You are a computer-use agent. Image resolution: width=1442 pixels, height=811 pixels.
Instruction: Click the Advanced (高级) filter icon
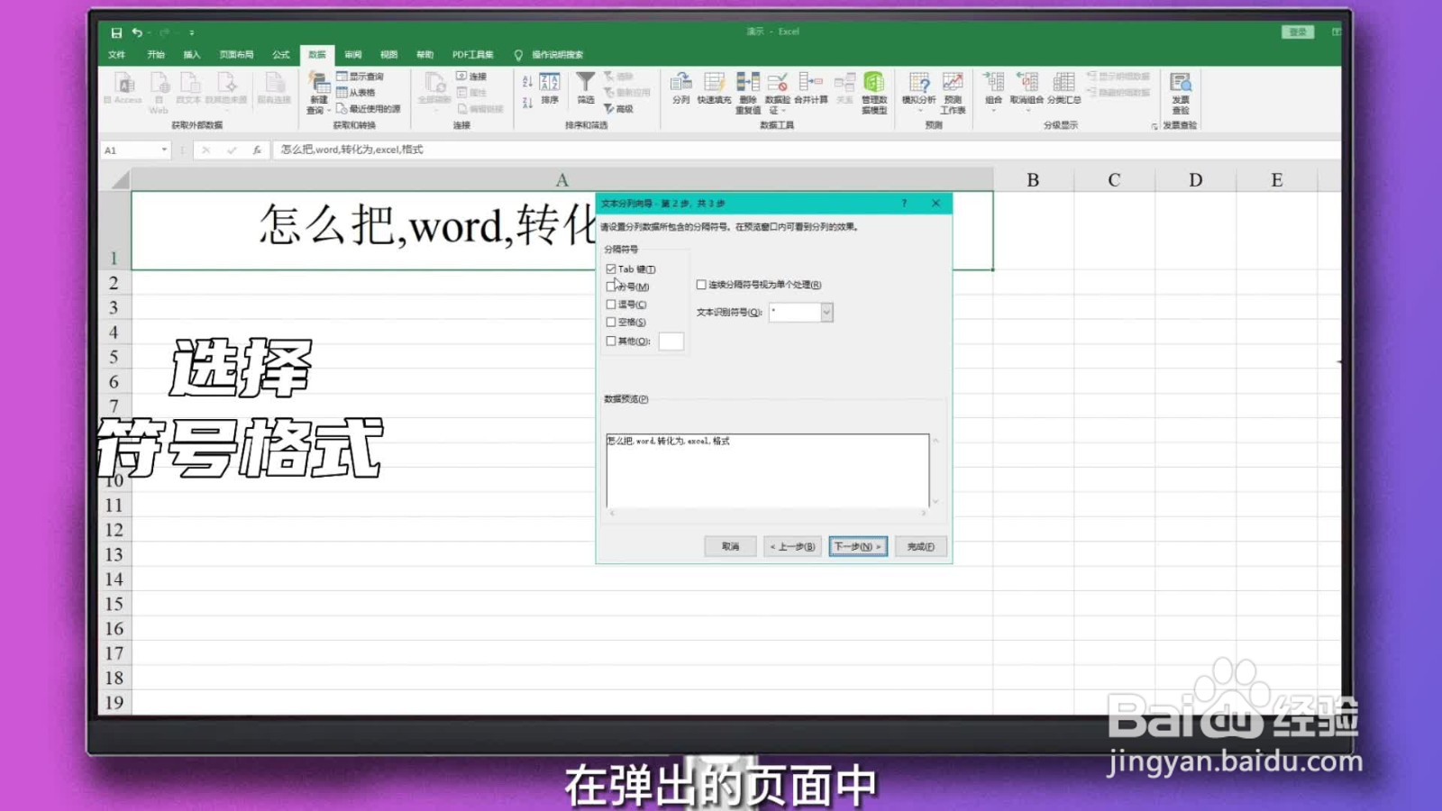coord(609,109)
